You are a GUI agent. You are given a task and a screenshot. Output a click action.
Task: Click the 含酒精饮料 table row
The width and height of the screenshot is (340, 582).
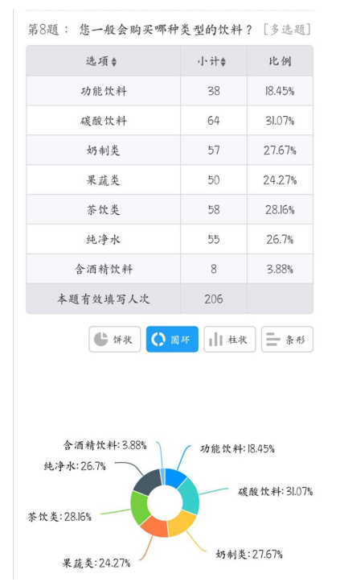point(170,269)
